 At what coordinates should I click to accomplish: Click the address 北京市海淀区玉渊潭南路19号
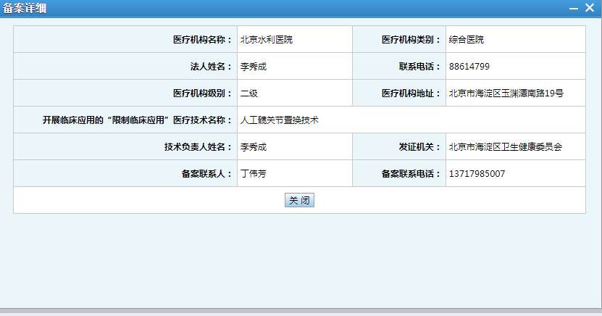(x=506, y=93)
